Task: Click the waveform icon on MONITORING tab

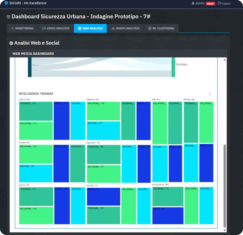Action: pos(12,29)
